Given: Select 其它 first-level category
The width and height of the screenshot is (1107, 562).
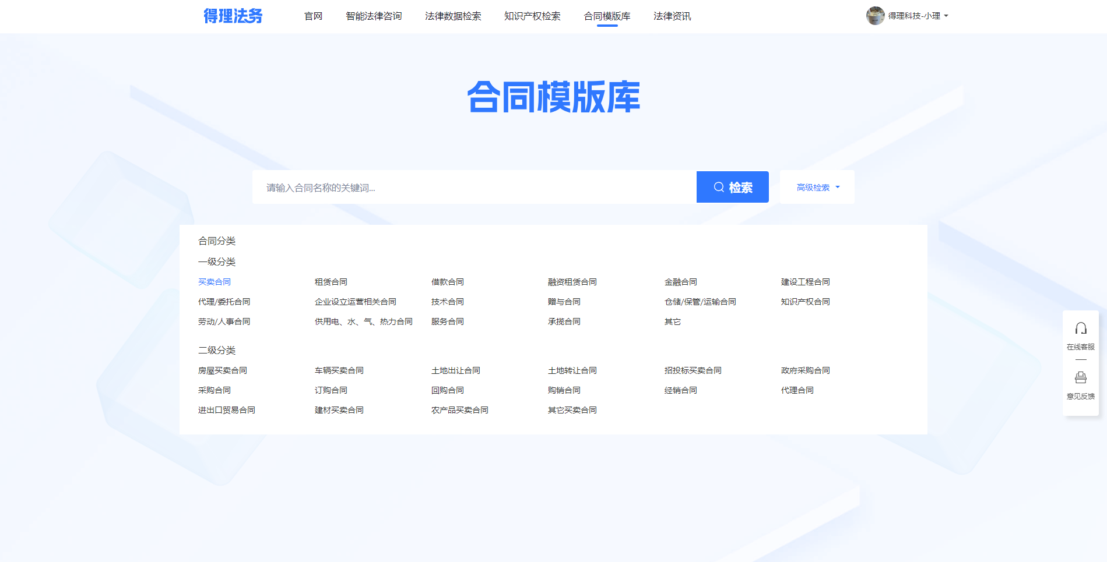Looking at the screenshot, I should pos(673,321).
